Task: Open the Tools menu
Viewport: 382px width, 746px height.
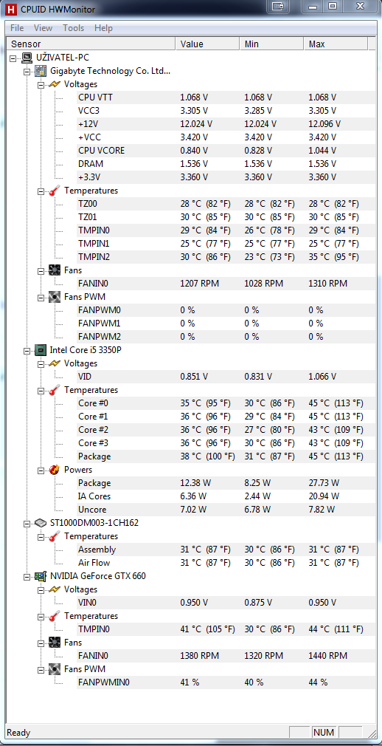Action: tap(73, 28)
